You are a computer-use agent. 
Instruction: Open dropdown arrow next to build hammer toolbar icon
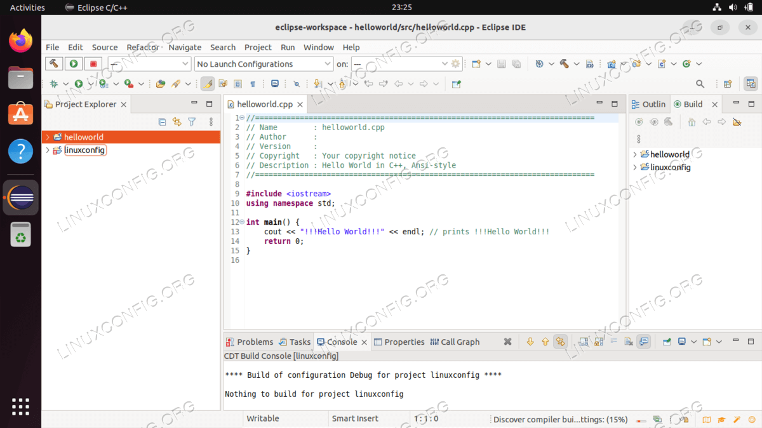(x=576, y=64)
